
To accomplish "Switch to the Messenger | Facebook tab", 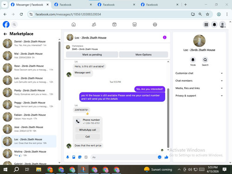I will 30,5.
